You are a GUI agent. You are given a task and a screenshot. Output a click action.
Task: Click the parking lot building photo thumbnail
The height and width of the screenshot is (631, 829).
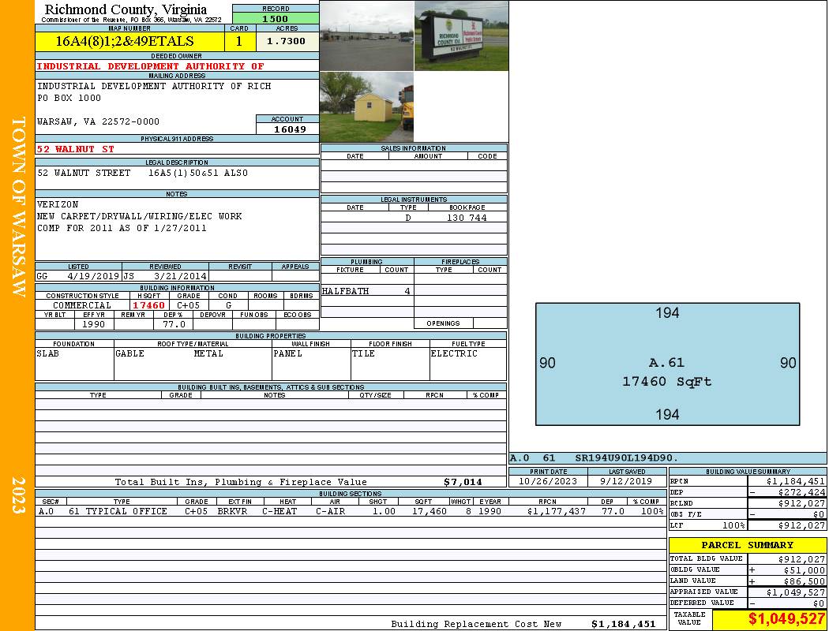point(366,35)
